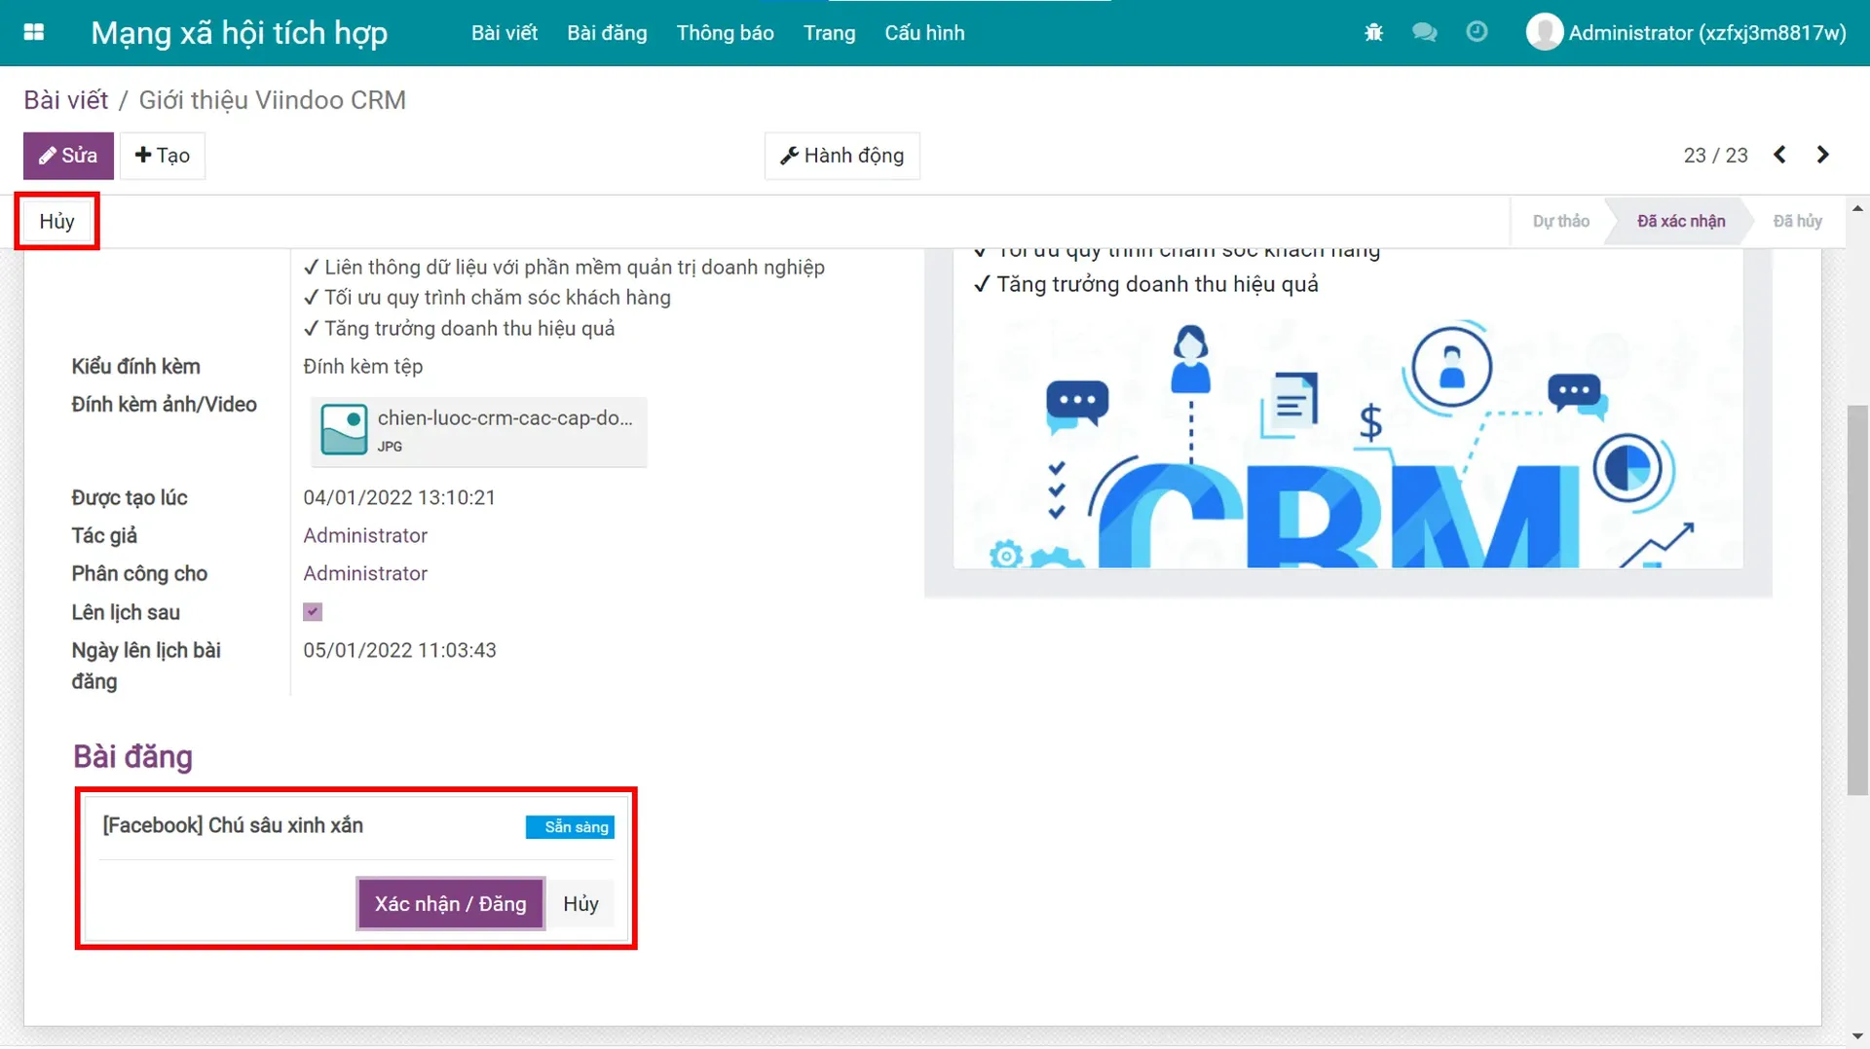This screenshot has width=1870, height=1049.
Task: Open the 'Bài đăng' menu
Action: [607, 32]
